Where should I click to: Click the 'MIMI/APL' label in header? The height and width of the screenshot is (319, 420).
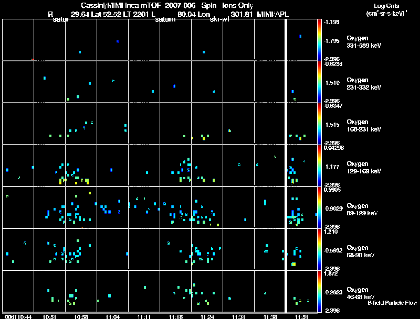272,14
